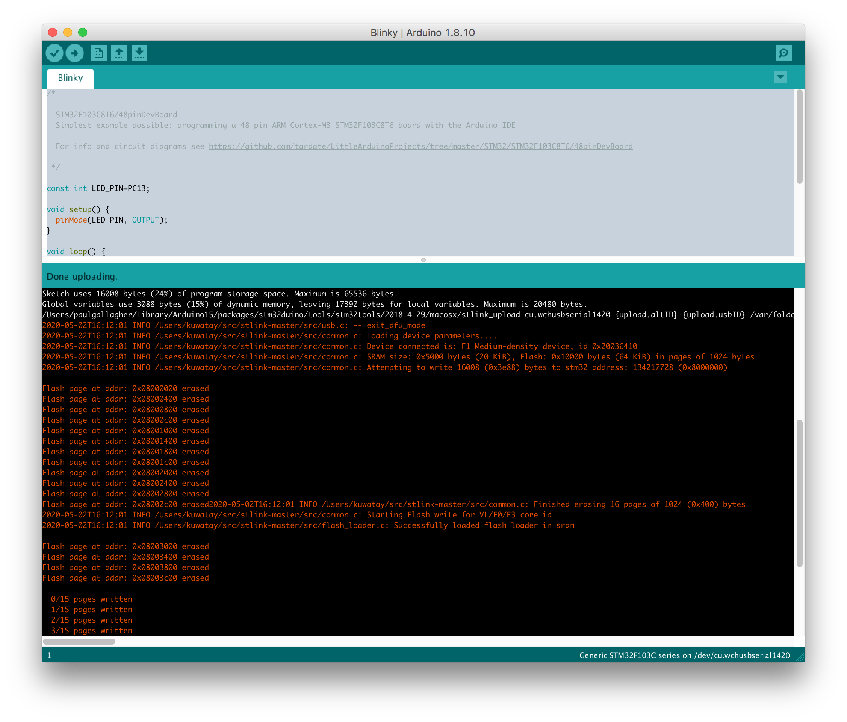Click the 'SRAM size: 0x5000 bytes' log line
This screenshot has width=847, height=722.
click(398, 357)
